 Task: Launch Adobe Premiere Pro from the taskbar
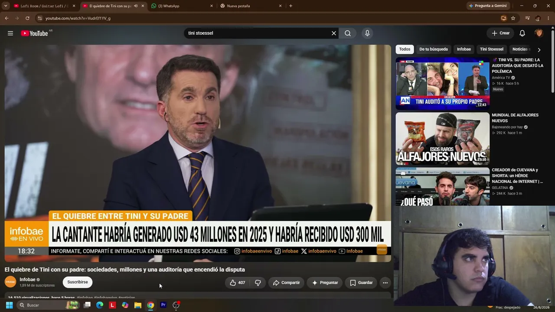[x=163, y=305]
